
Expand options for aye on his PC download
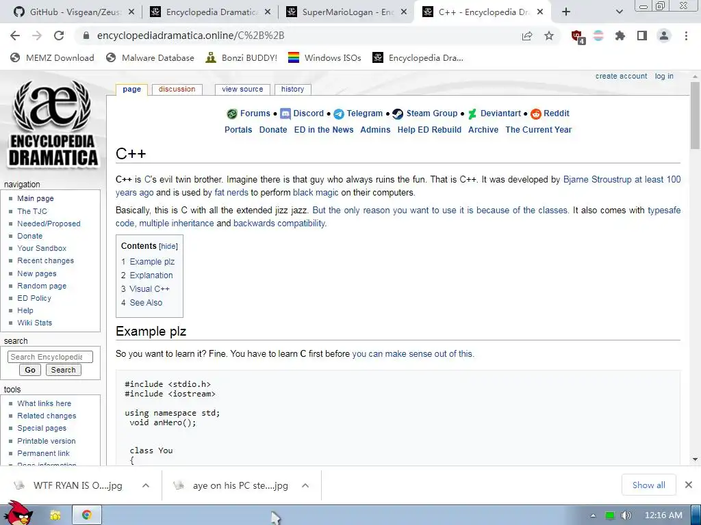pyautogui.click(x=305, y=485)
